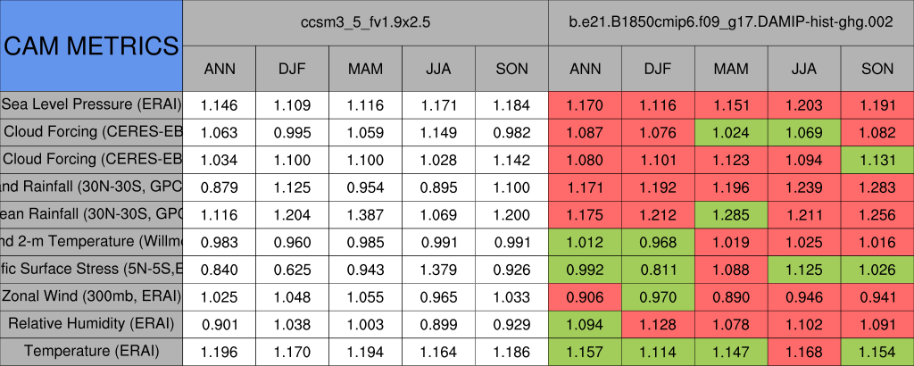Click the MAM column under the DAMIP-hist-ghg model

[731, 69]
